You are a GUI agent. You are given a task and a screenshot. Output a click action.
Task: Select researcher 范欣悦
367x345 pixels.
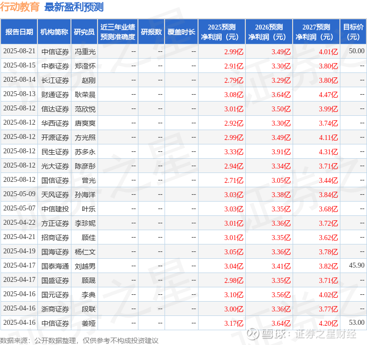[85, 109]
